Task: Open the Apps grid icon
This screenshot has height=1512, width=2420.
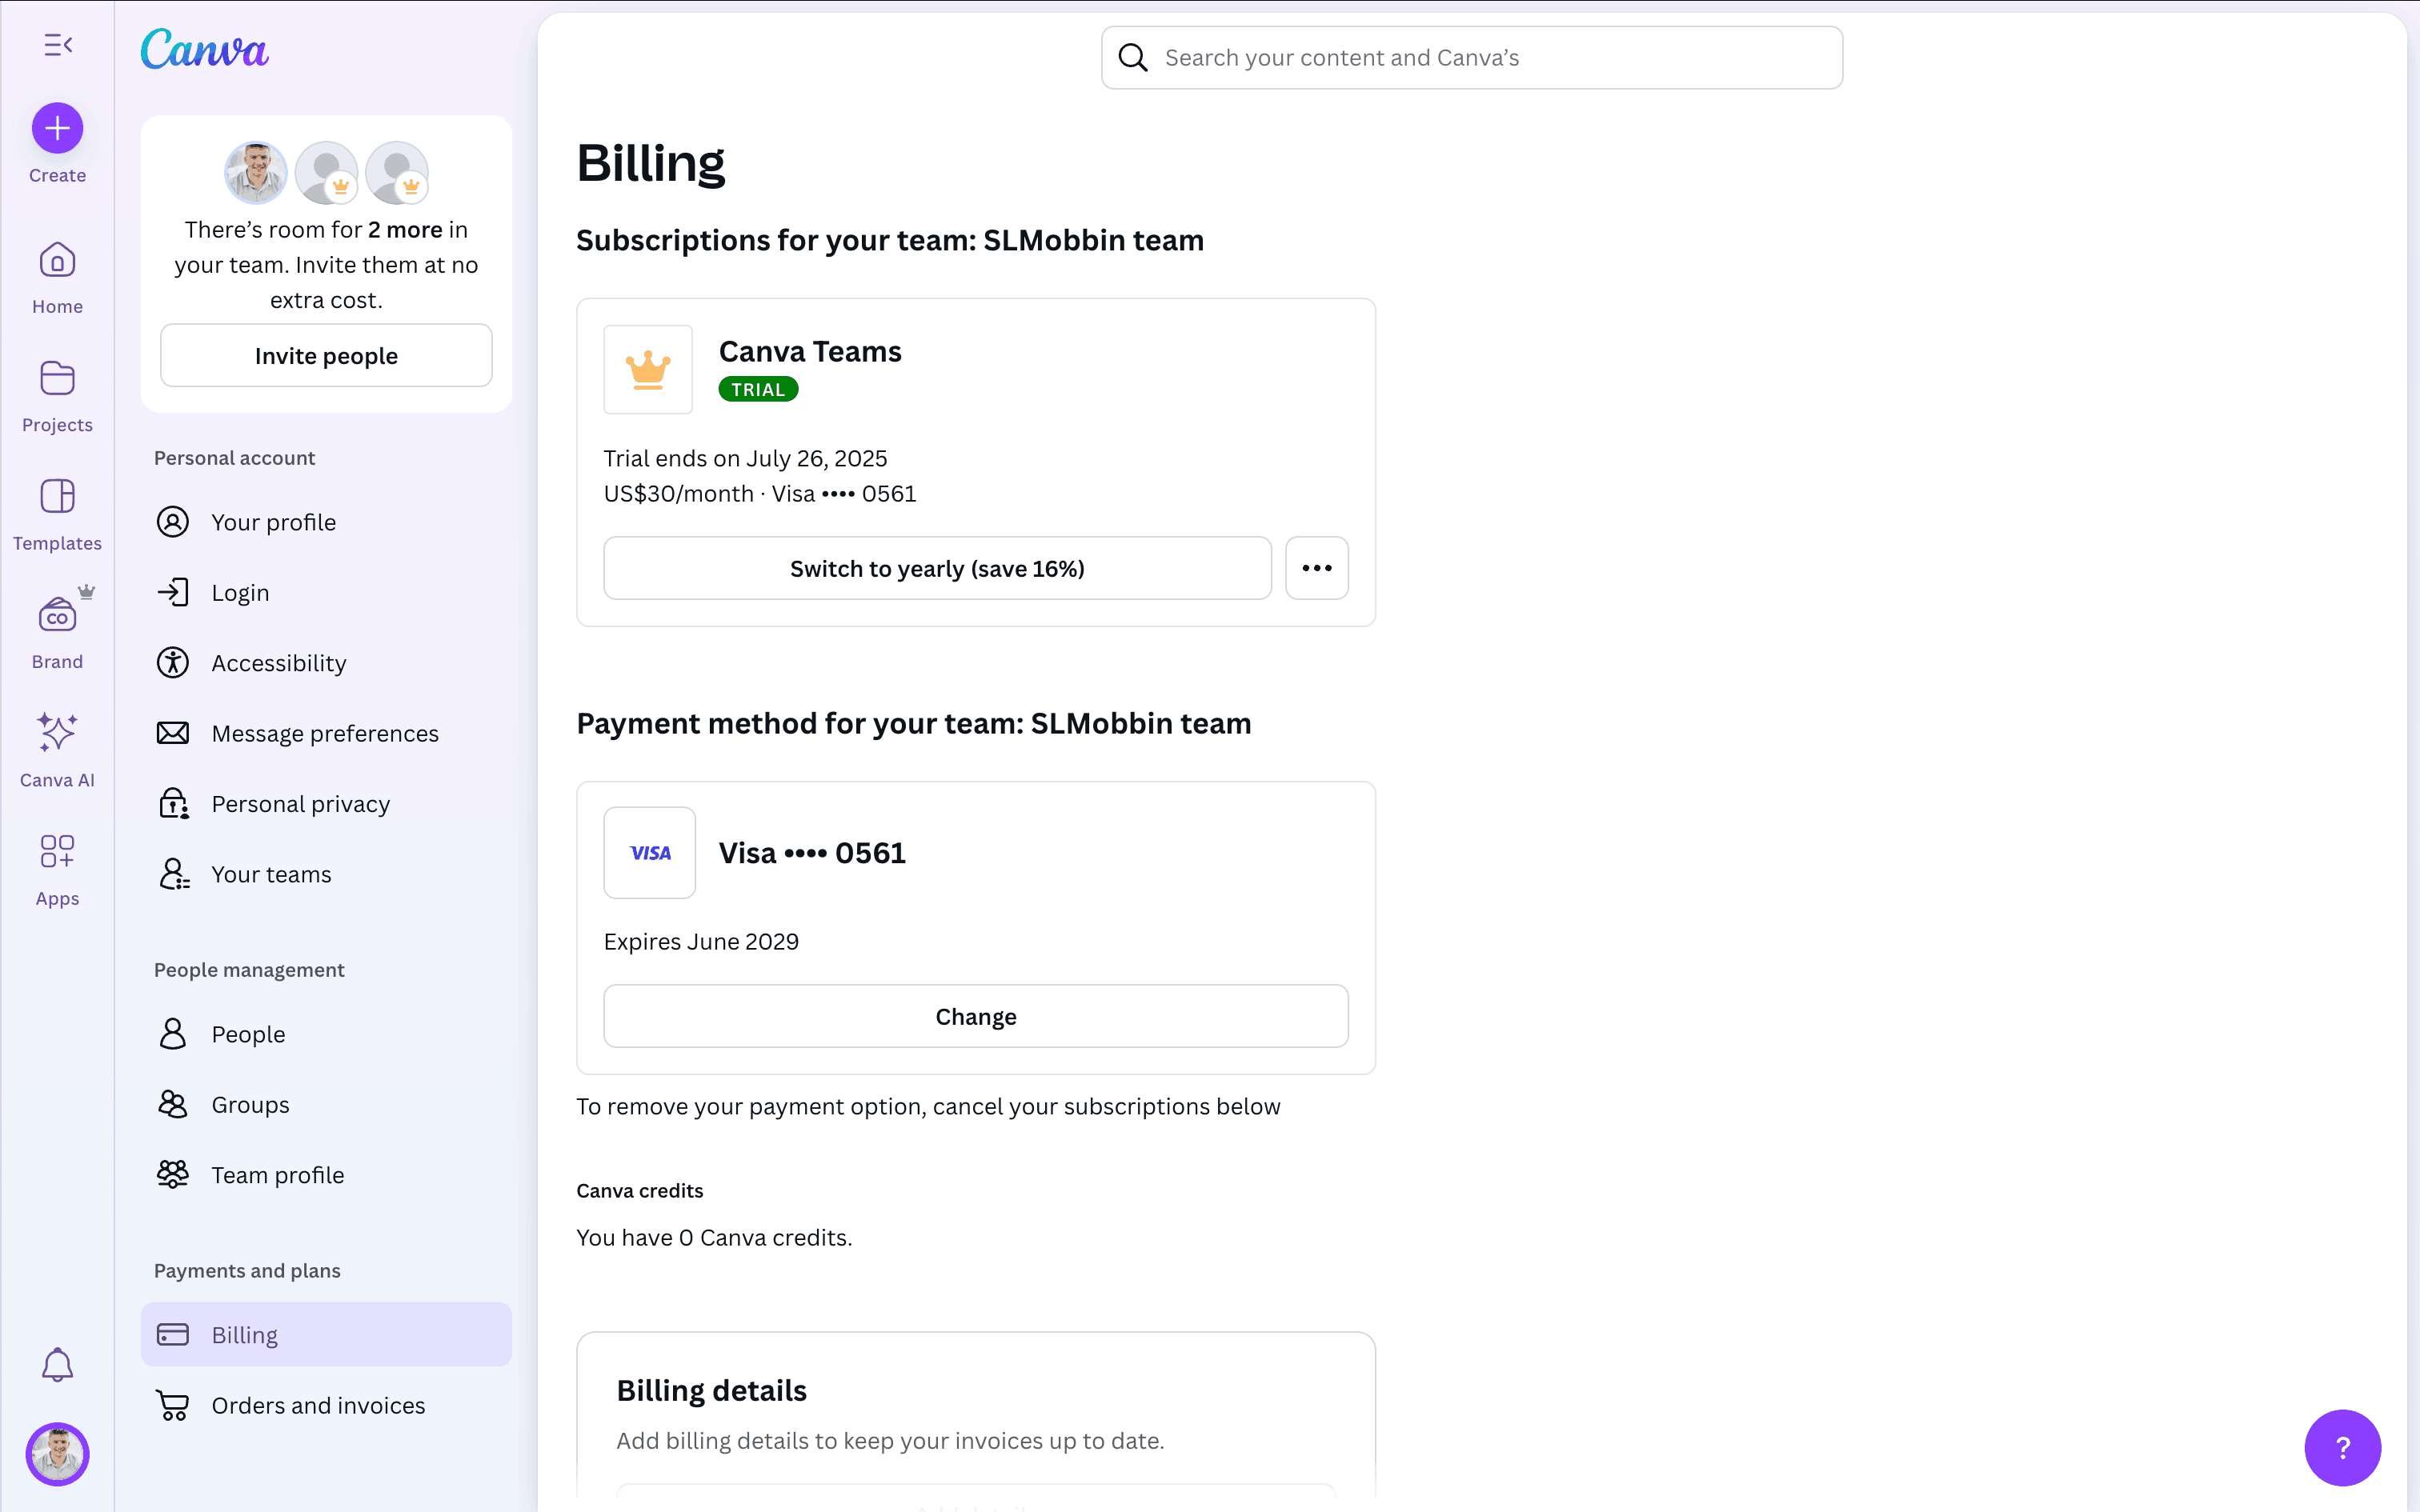Action: [x=57, y=852]
